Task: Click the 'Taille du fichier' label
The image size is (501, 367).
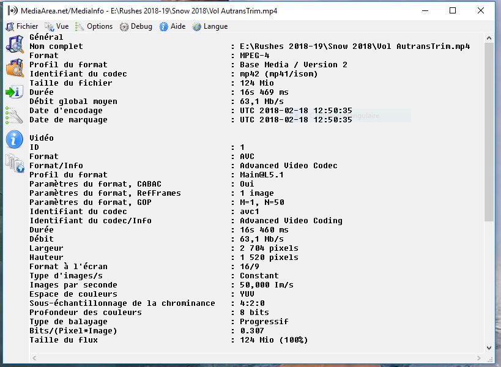Action: 71,83
